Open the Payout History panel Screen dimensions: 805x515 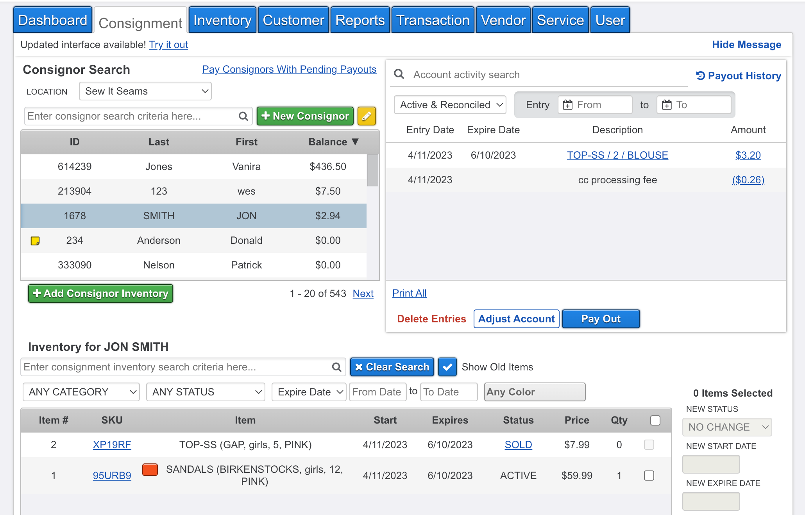coord(738,76)
